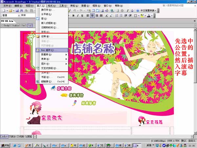Open the Windows 开始 start button
Viewport: 197px width, 148px height.
[x=5, y=145]
